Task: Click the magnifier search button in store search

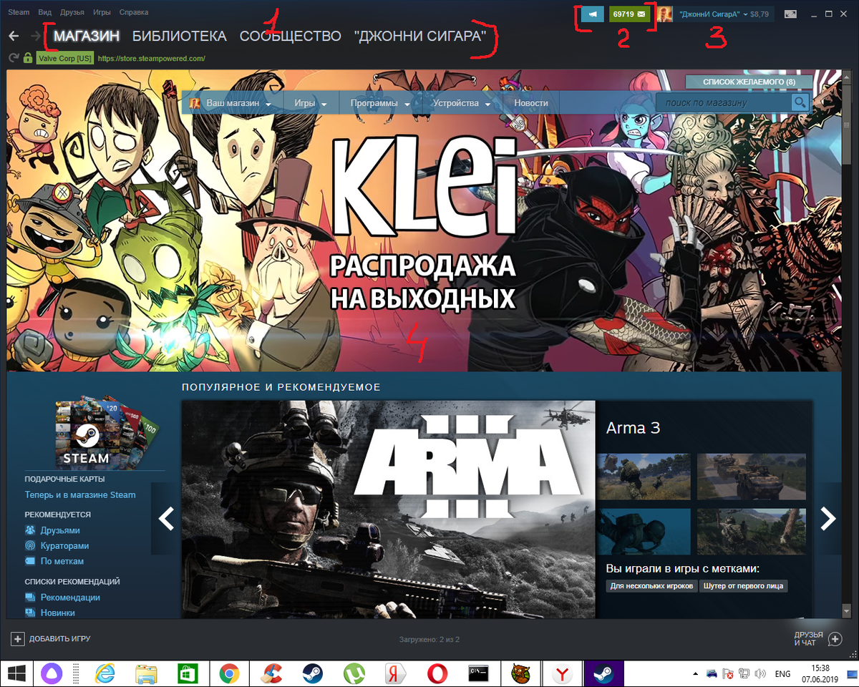Action: [x=800, y=102]
